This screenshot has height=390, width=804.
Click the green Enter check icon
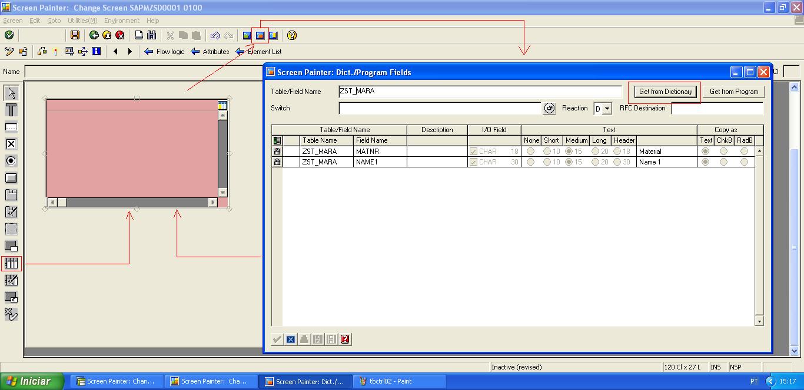pos(8,35)
